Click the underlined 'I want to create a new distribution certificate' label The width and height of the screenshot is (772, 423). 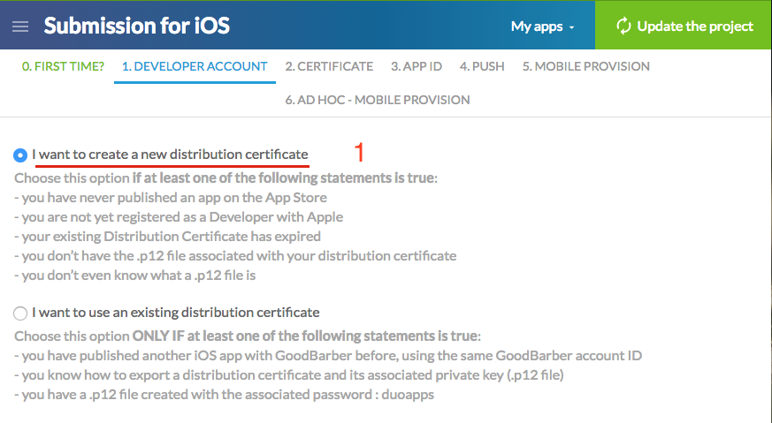click(171, 155)
